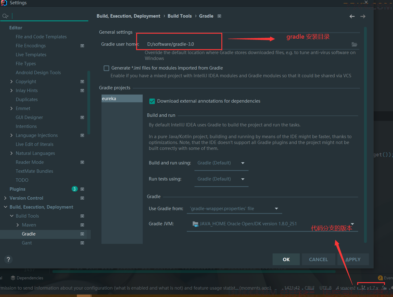Click OK to confirm settings
Screen dimensions: 393x297
(286, 259)
